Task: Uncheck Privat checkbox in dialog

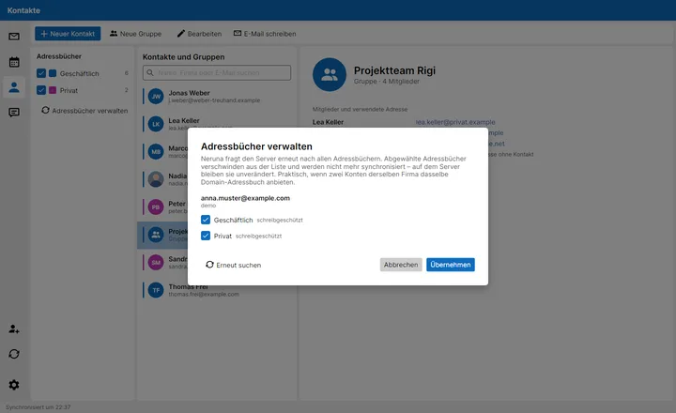Action: pyautogui.click(x=206, y=236)
